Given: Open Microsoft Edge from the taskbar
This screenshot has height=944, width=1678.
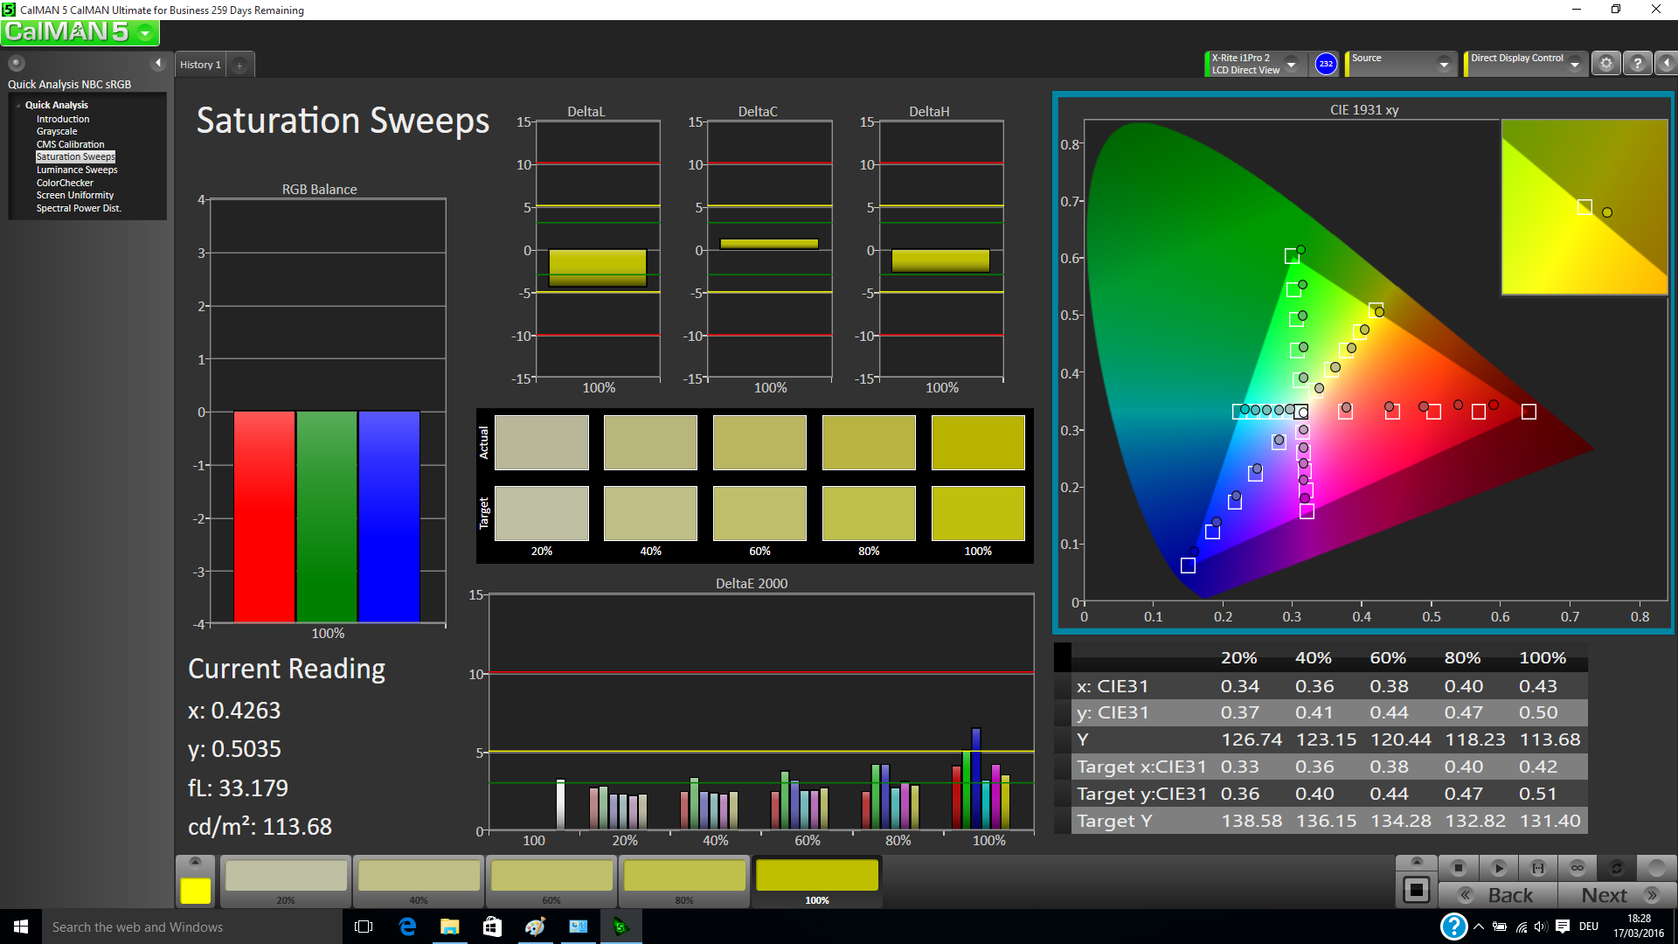Looking at the screenshot, I should 407,927.
